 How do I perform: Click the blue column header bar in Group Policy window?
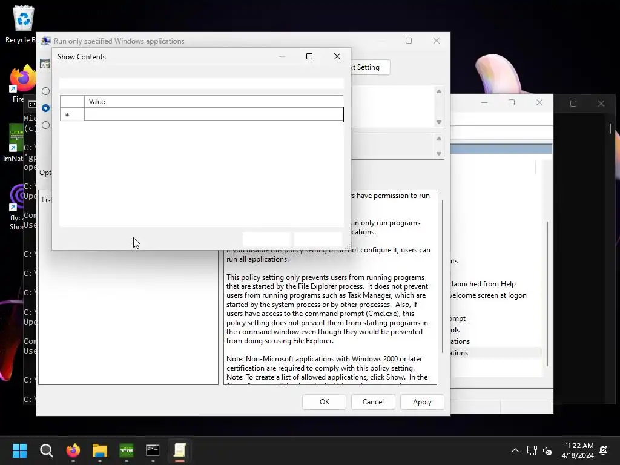click(x=501, y=149)
